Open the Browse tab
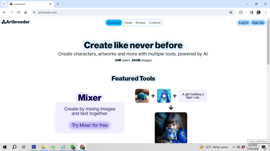 (141, 23)
